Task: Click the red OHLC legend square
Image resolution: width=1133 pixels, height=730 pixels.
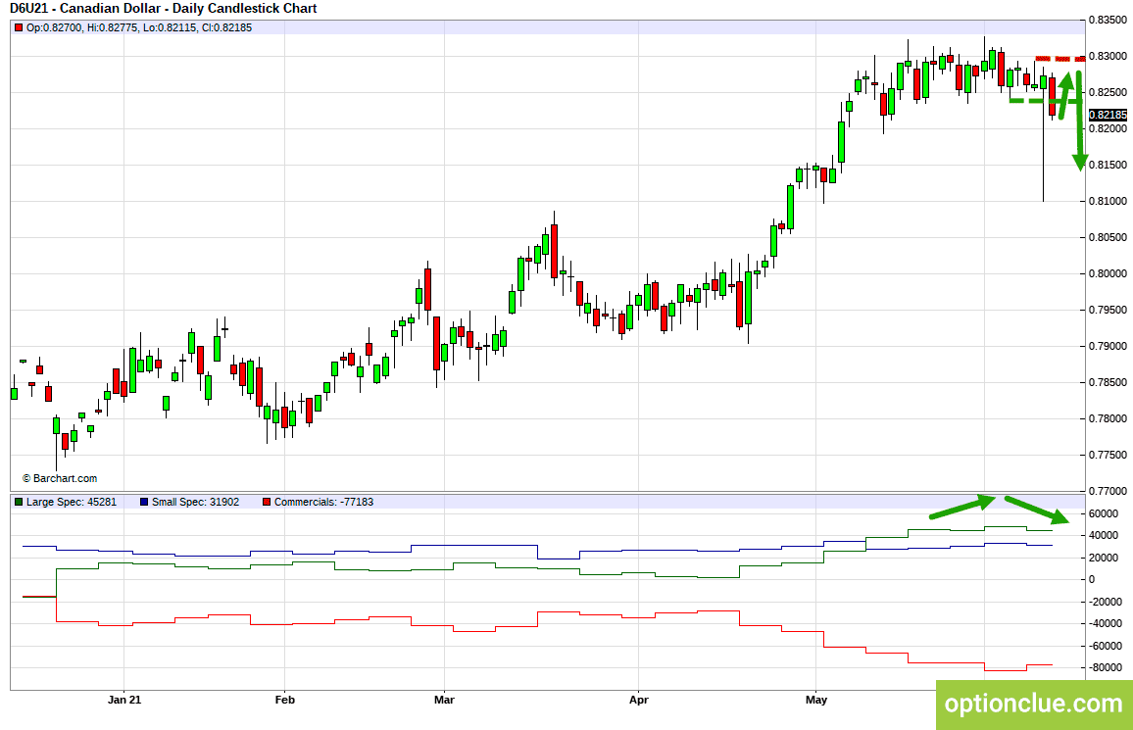Action: click(19, 28)
